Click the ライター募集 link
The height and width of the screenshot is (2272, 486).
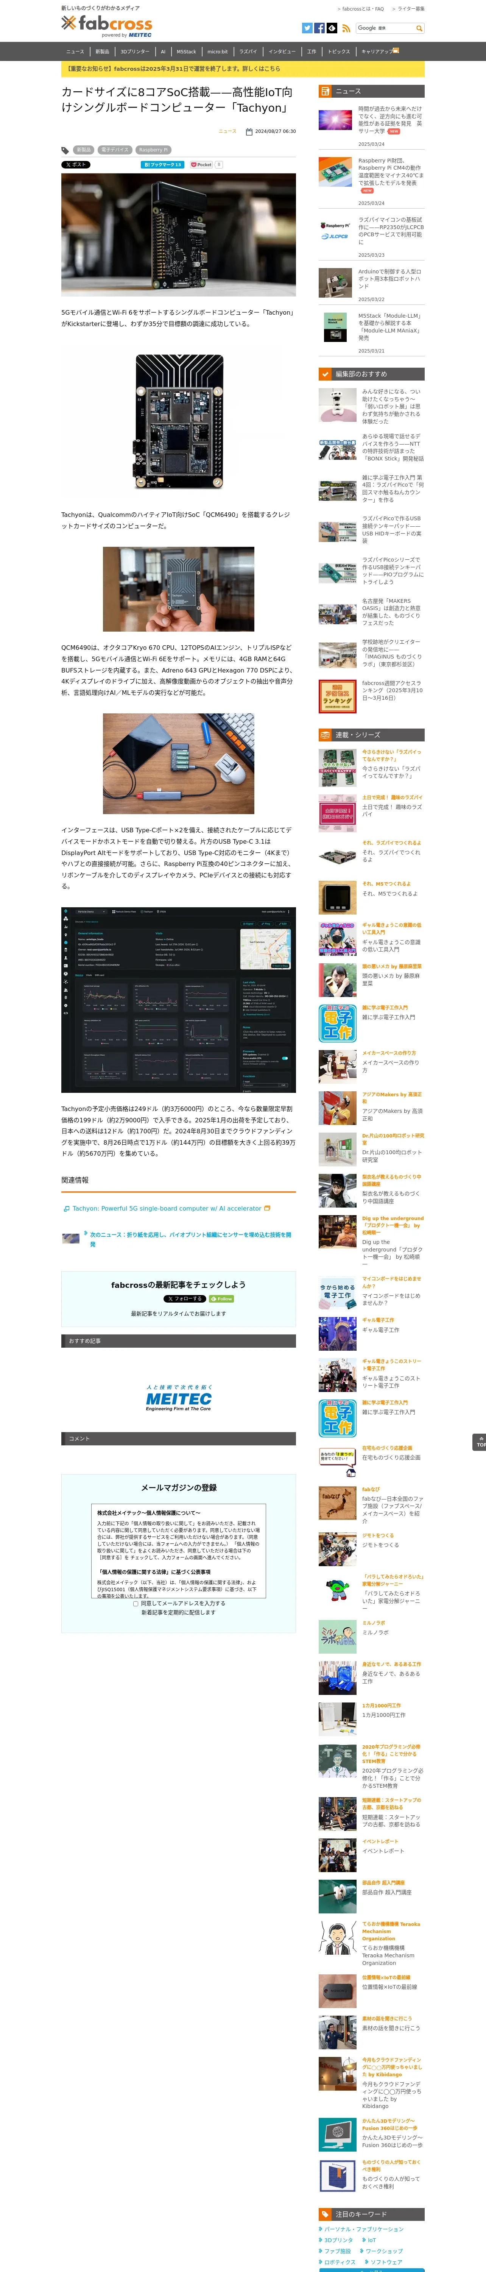tap(410, 9)
